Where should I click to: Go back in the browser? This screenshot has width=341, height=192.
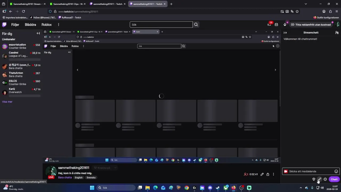point(11,11)
